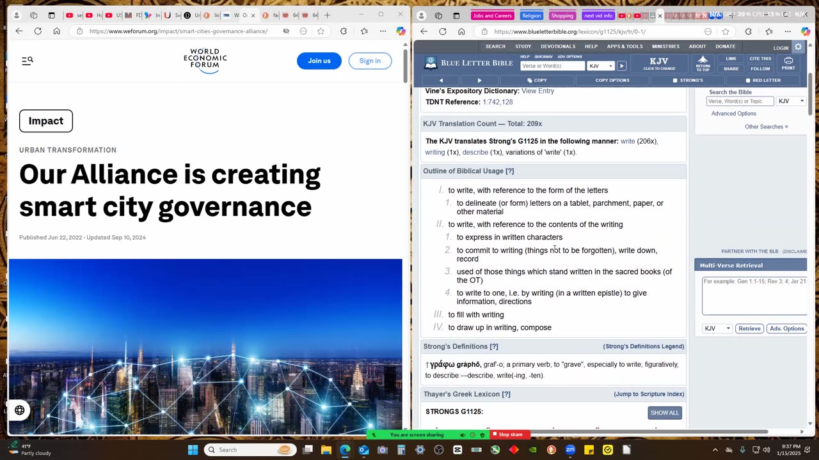Select the Religion bookmark folder tab
The height and width of the screenshot is (460, 819).
531,15
